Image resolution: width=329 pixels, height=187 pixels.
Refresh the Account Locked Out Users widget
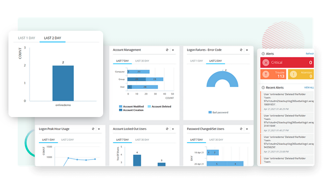point(167,129)
